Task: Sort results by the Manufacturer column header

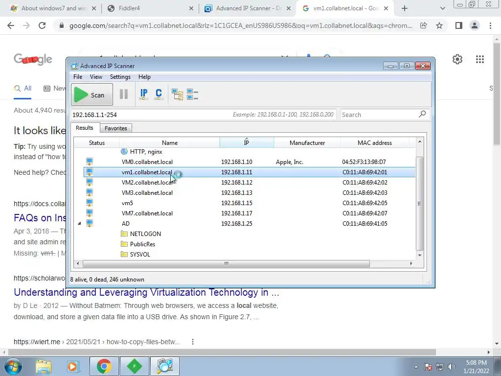Action: pyautogui.click(x=307, y=143)
